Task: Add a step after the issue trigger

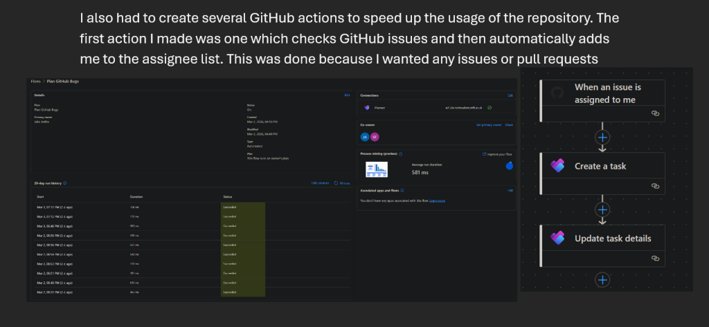Action: (x=602, y=138)
